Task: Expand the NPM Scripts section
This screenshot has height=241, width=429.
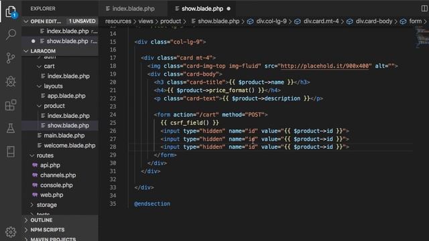Action: [26, 230]
